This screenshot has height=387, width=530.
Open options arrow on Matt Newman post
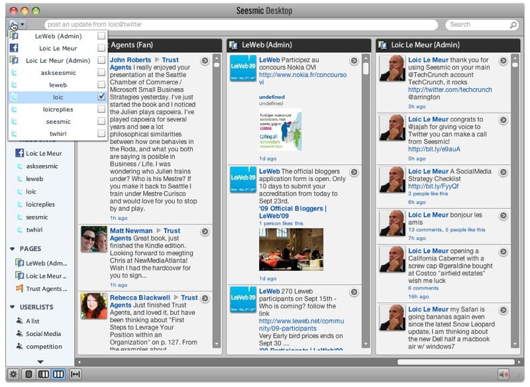(x=205, y=232)
